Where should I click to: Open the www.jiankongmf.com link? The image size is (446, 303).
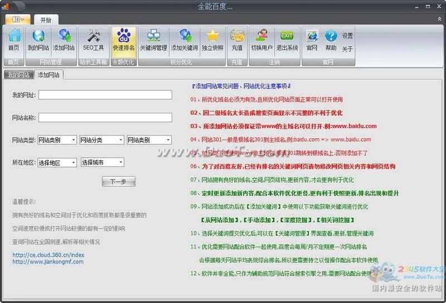[48, 262]
